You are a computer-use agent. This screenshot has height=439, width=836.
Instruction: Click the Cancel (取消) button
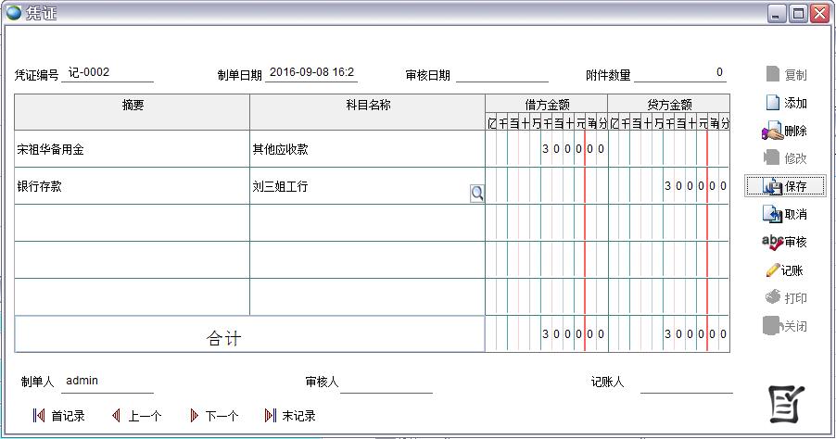pyautogui.click(x=784, y=214)
